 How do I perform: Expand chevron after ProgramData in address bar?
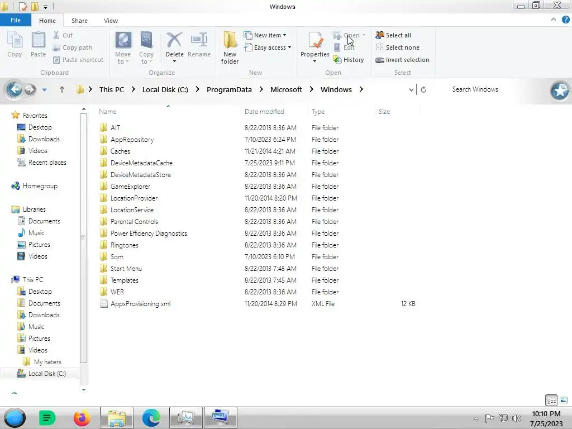261,89
